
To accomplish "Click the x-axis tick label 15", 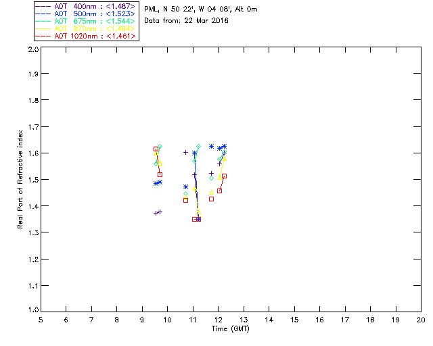I will (294, 320).
